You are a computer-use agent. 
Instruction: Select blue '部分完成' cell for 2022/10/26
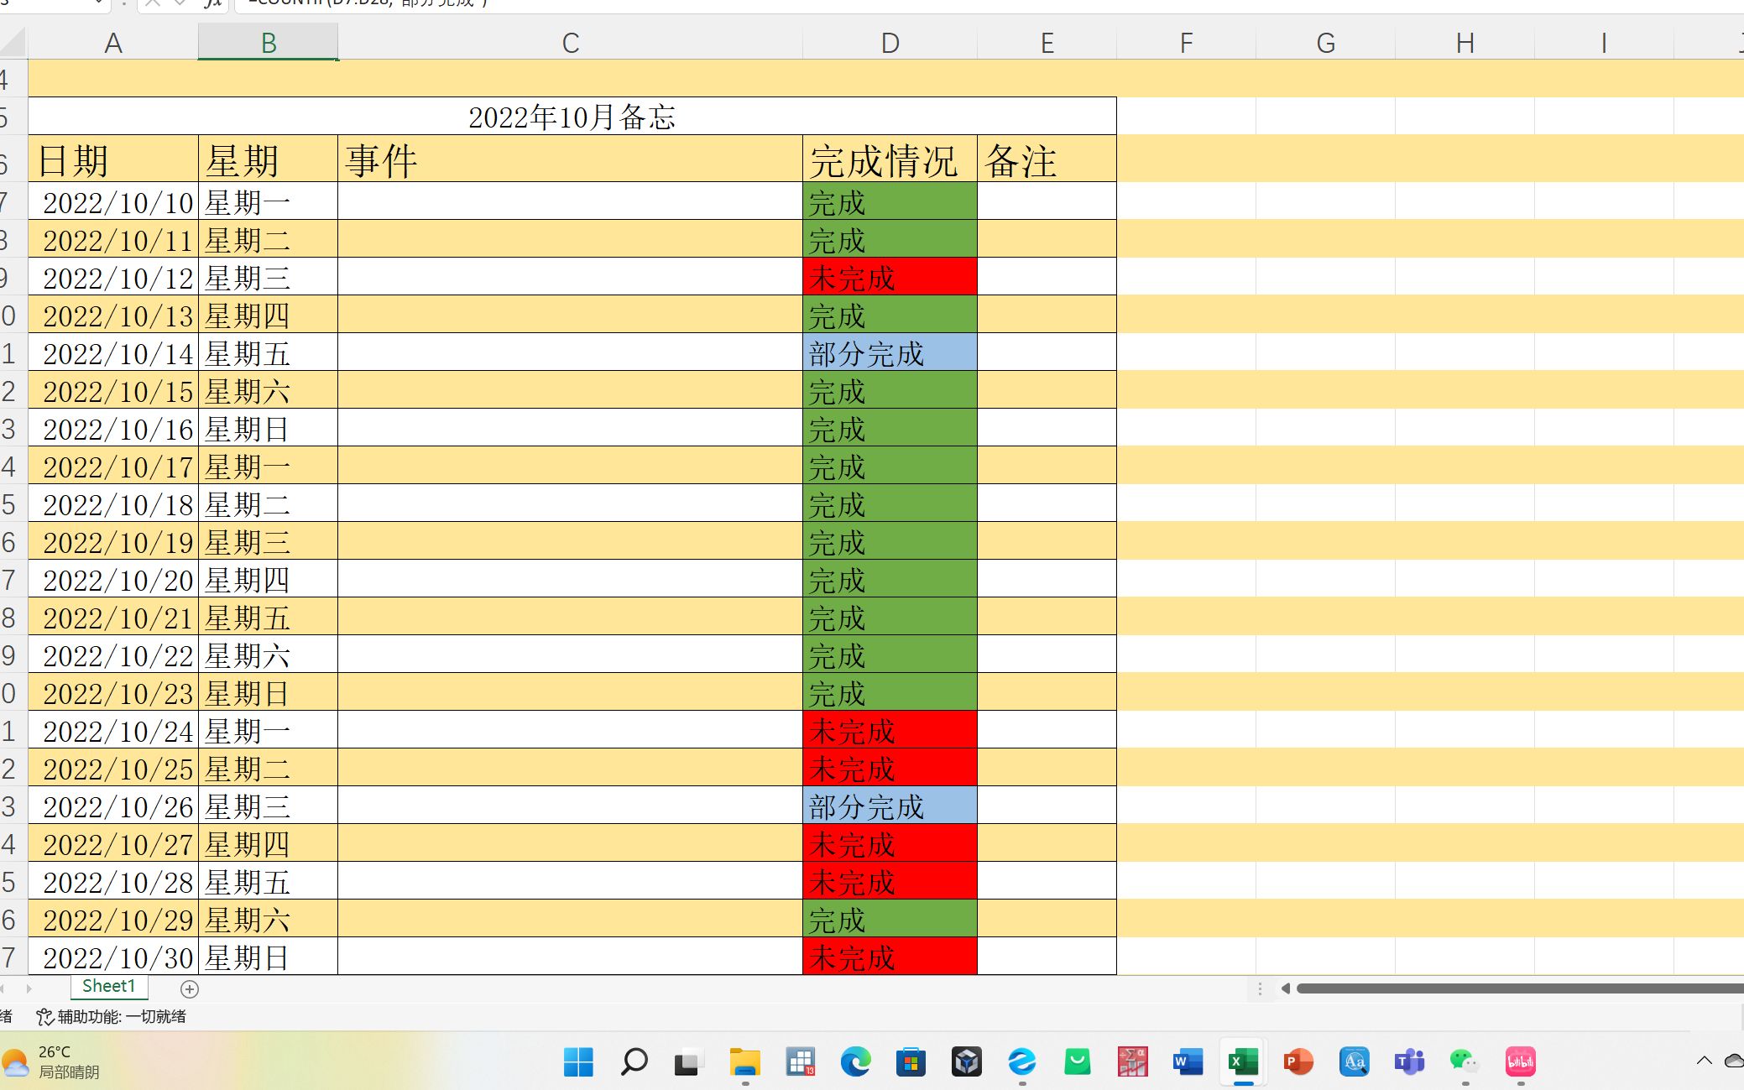click(890, 806)
